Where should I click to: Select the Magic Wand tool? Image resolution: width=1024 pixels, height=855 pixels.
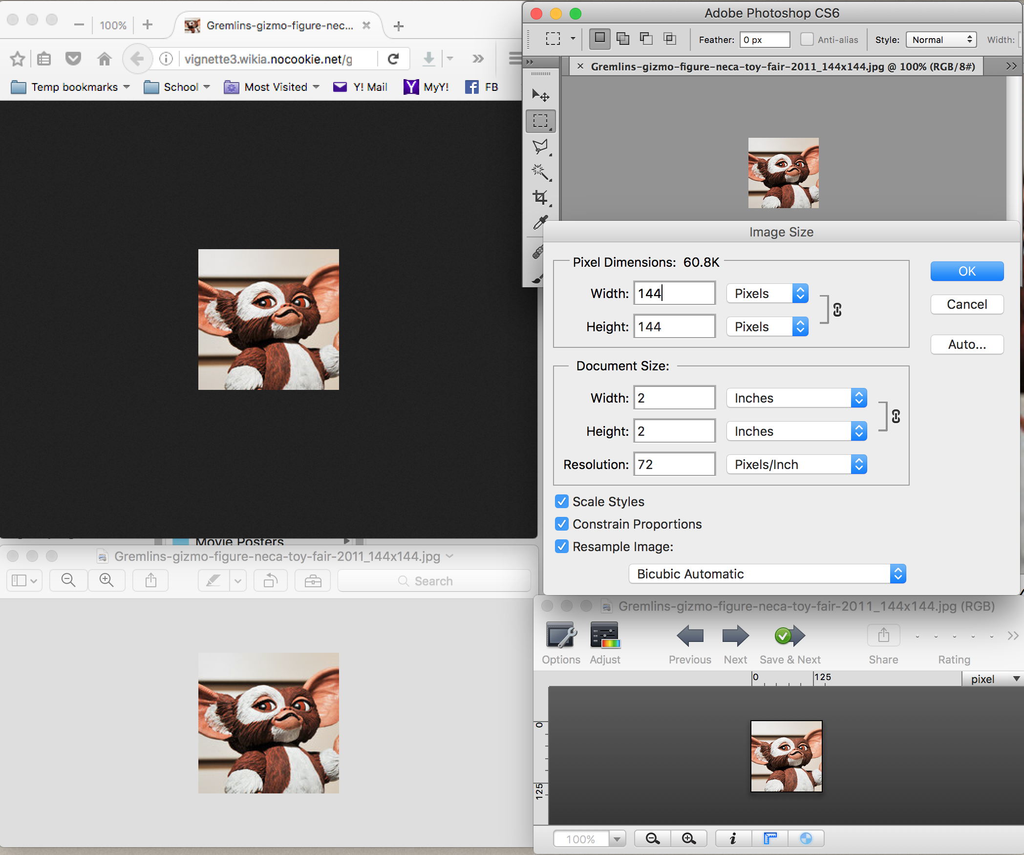tap(540, 171)
